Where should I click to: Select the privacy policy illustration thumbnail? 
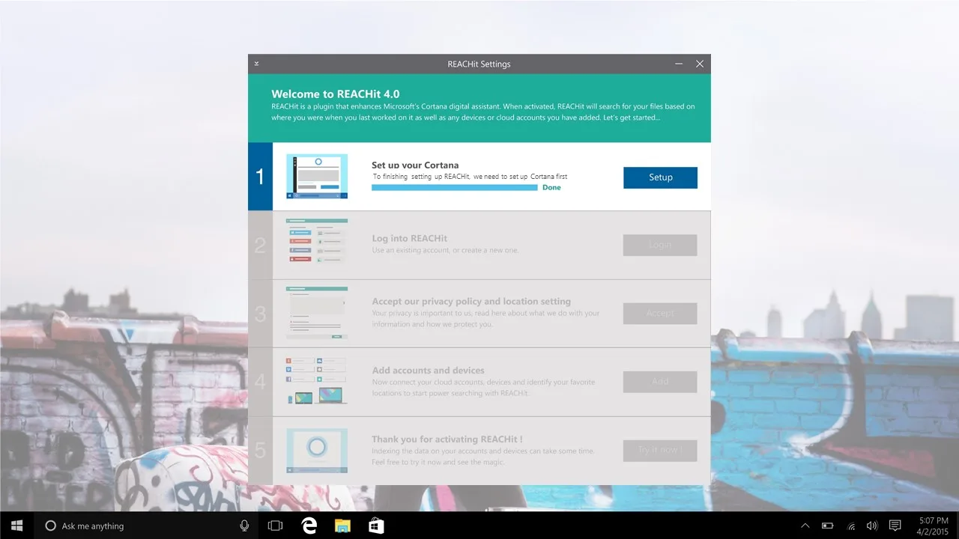(x=317, y=312)
